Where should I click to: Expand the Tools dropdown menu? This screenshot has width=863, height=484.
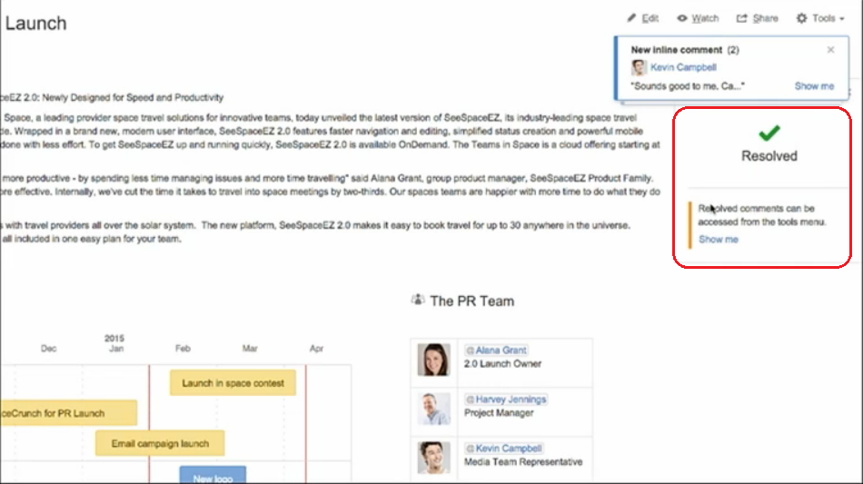(828, 18)
